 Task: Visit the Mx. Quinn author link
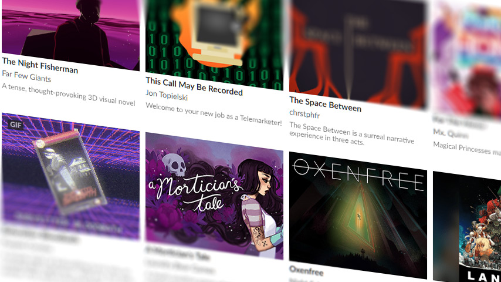point(451,133)
